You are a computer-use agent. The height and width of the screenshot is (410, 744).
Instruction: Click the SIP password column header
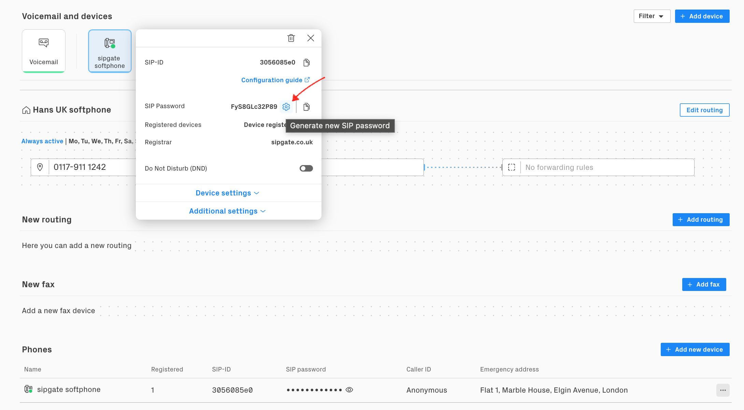pos(306,369)
